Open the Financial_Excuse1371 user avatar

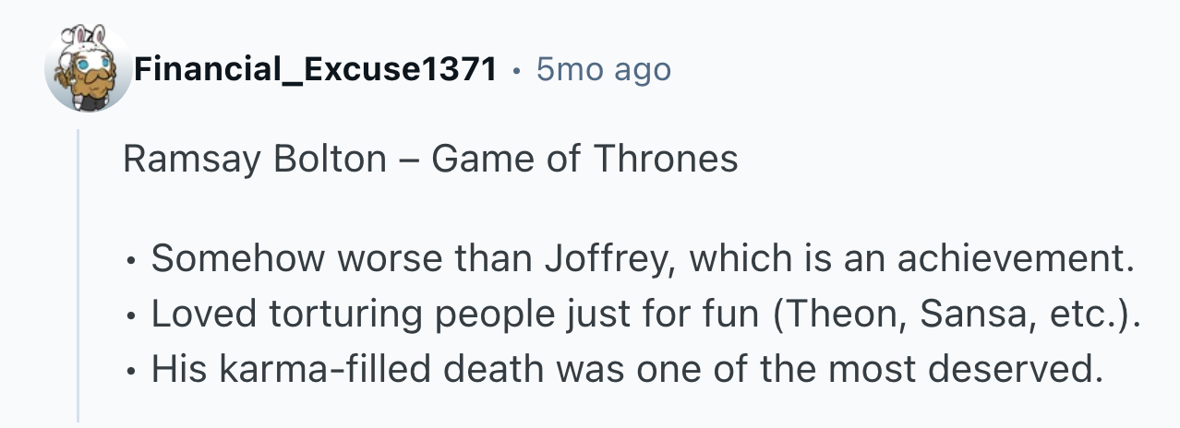(x=88, y=69)
